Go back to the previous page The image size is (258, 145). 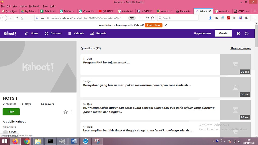(x=4, y=18)
